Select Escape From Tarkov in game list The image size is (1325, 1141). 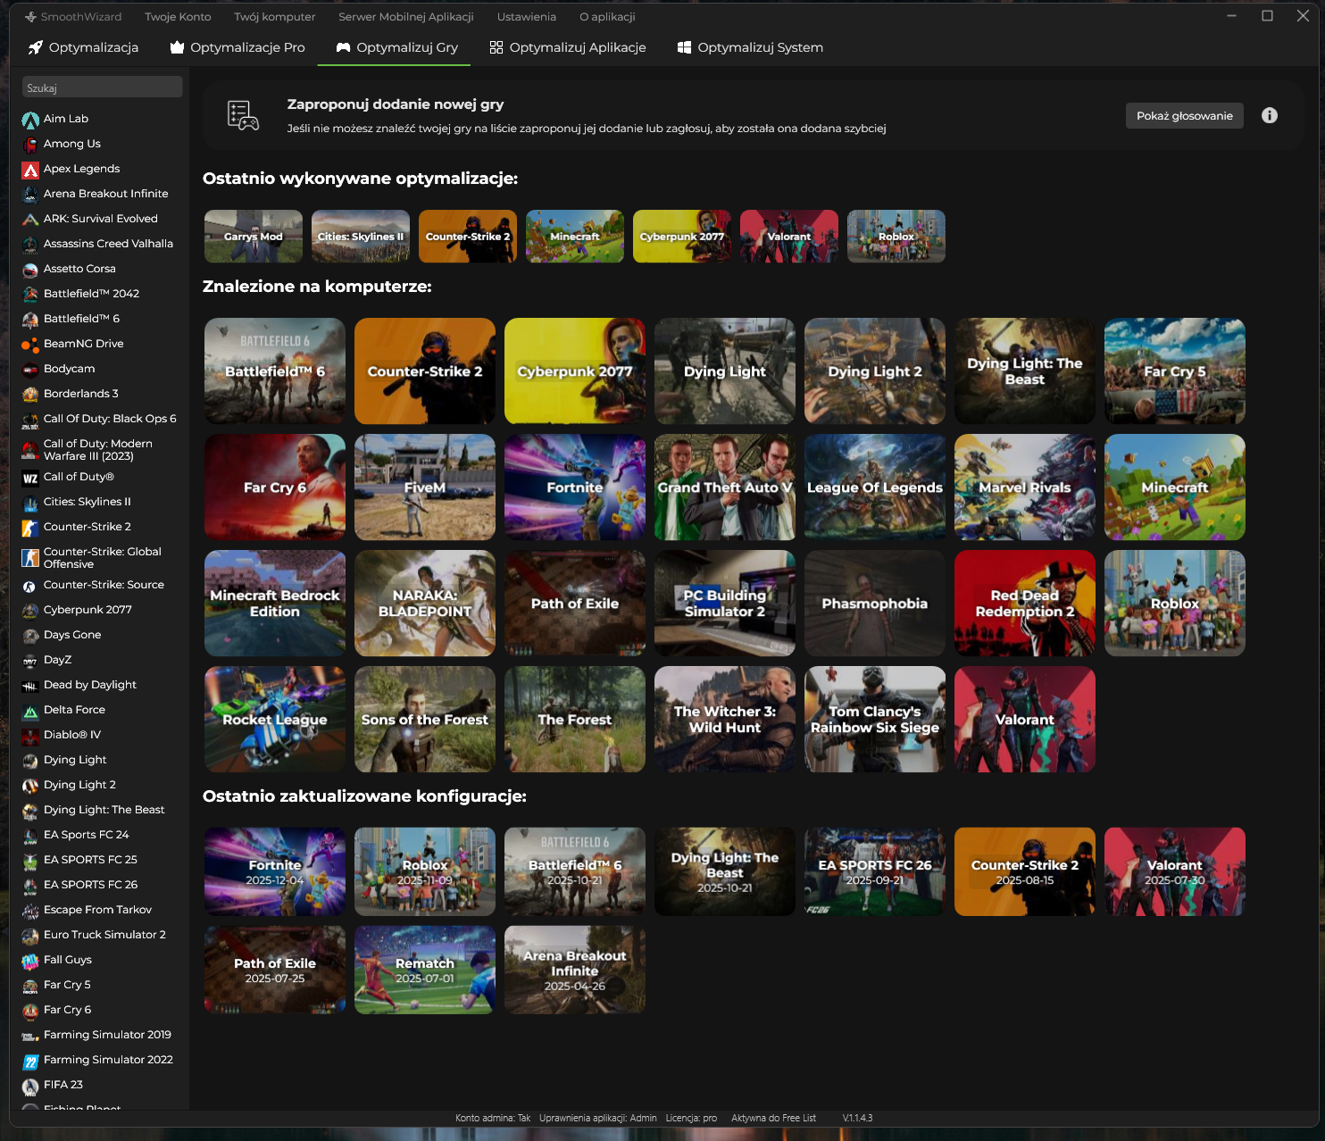pos(97,910)
